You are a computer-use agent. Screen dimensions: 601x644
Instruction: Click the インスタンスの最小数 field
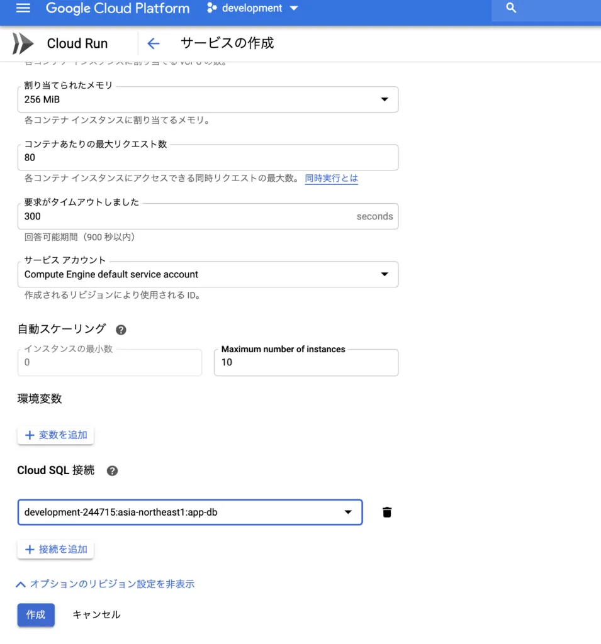click(x=110, y=362)
